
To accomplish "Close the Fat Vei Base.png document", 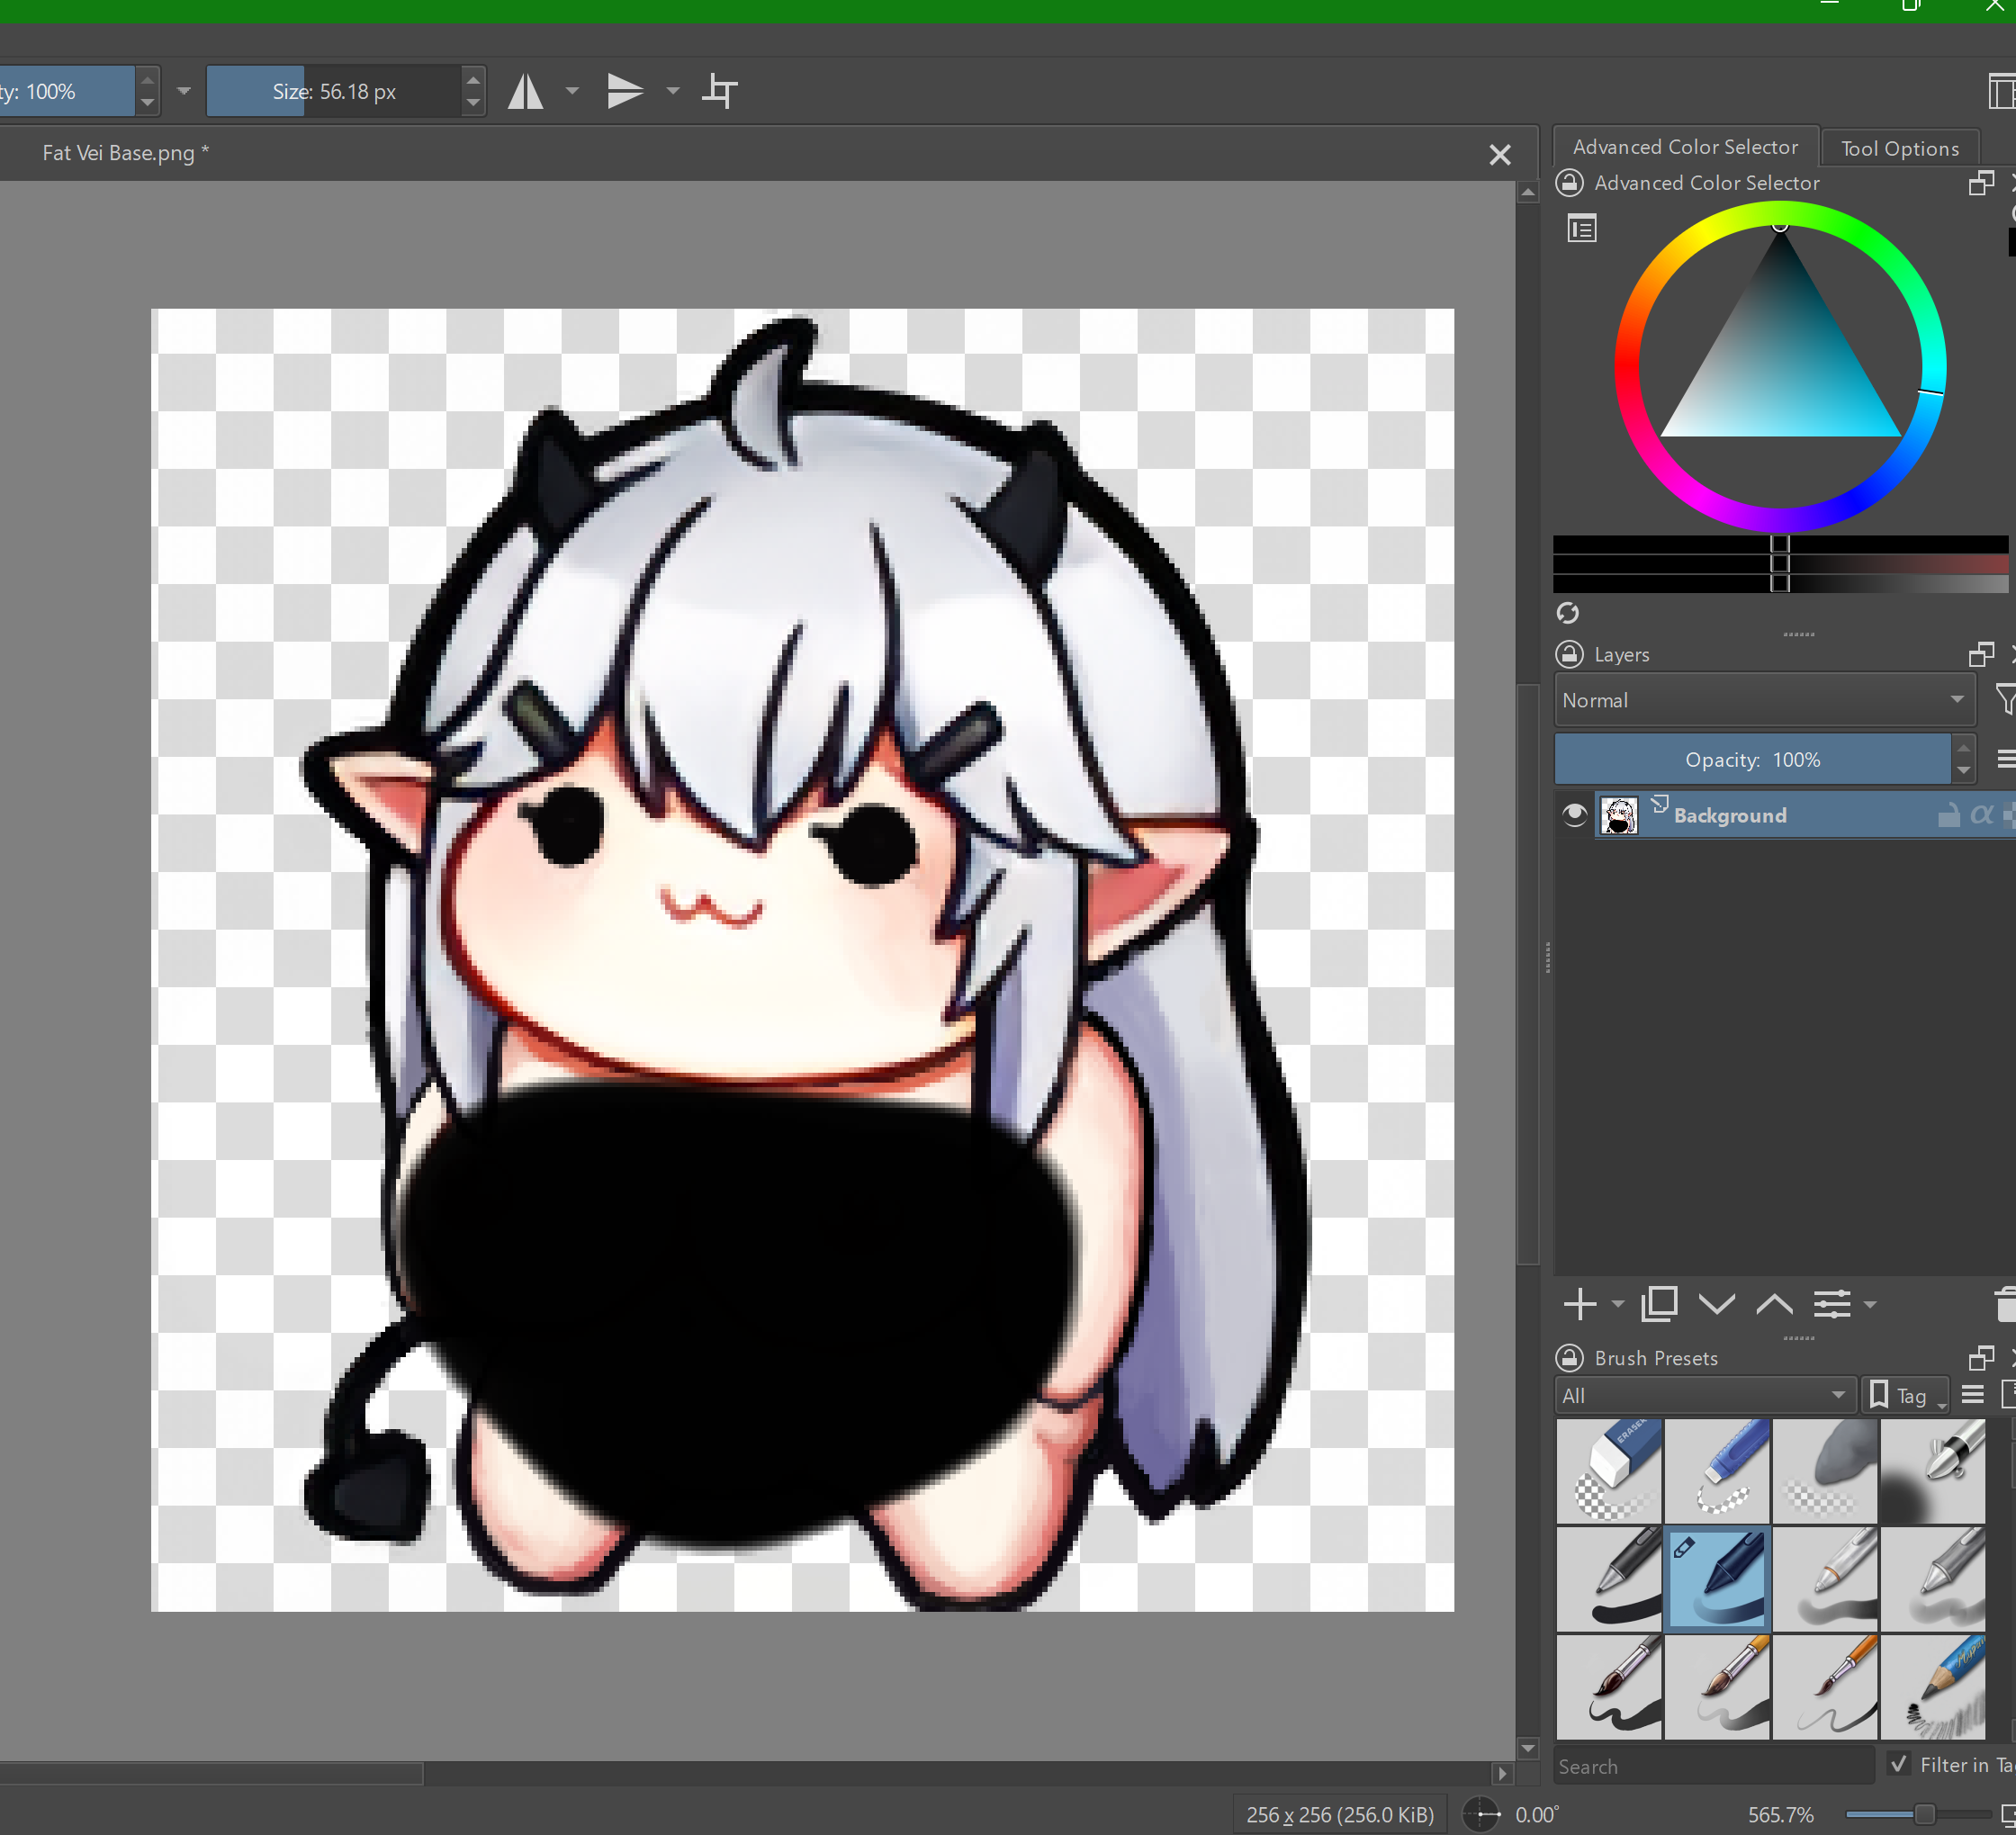I will pos(1499,155).
